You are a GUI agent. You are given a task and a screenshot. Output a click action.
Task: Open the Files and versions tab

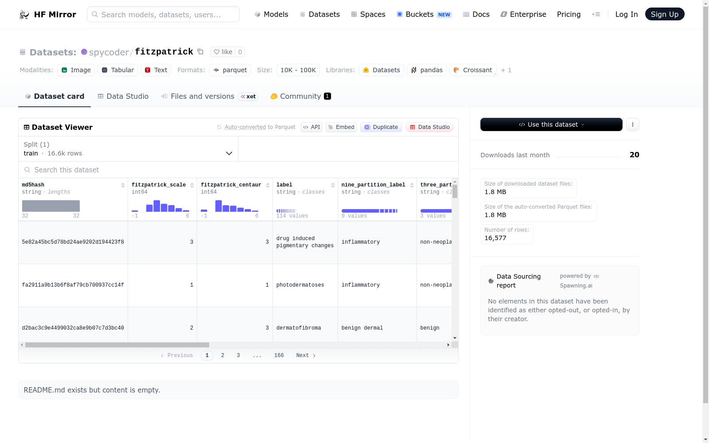click(209, 96)
